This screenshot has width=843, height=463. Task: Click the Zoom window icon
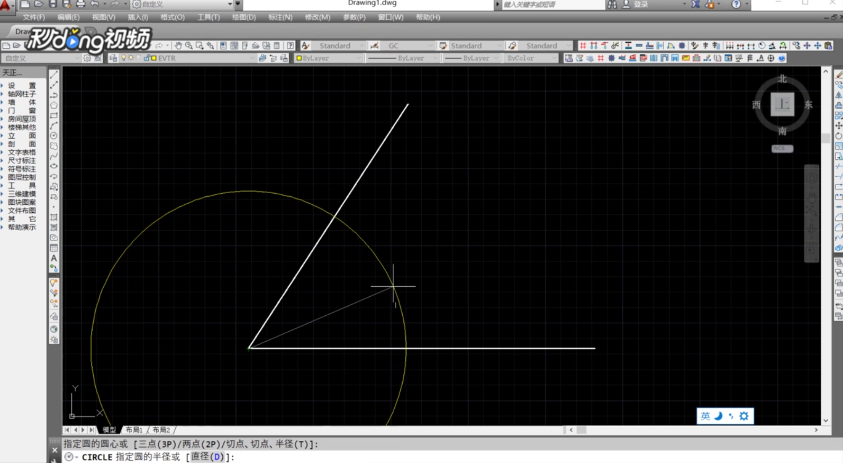[x=200, y=46]
